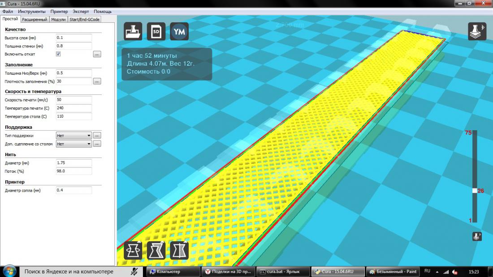Image resolution: width=493 pixels, height=277 pixels.
Task: Click the YM share icon
Action: point(179,32)
